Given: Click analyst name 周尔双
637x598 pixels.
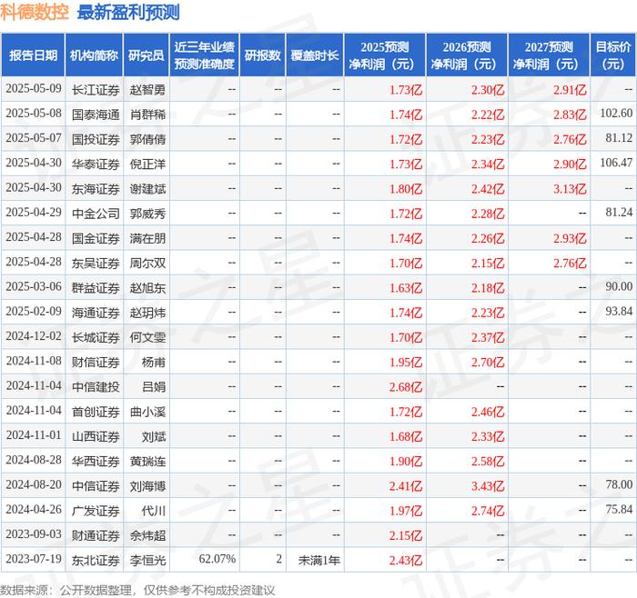Looking at the screenshot, I should (x=147, y=264).
